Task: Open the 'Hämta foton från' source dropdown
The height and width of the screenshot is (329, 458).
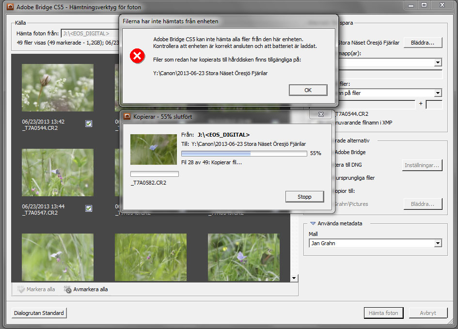Action: click(90, 33)
